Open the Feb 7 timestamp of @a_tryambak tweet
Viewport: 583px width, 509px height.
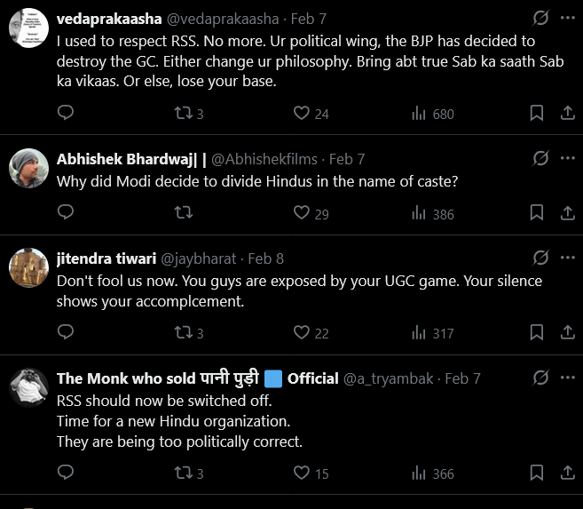click(462, 378)
